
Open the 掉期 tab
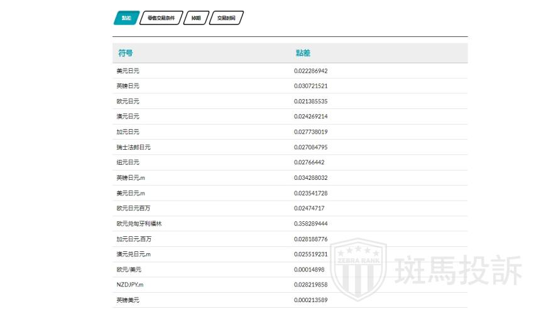196,18
